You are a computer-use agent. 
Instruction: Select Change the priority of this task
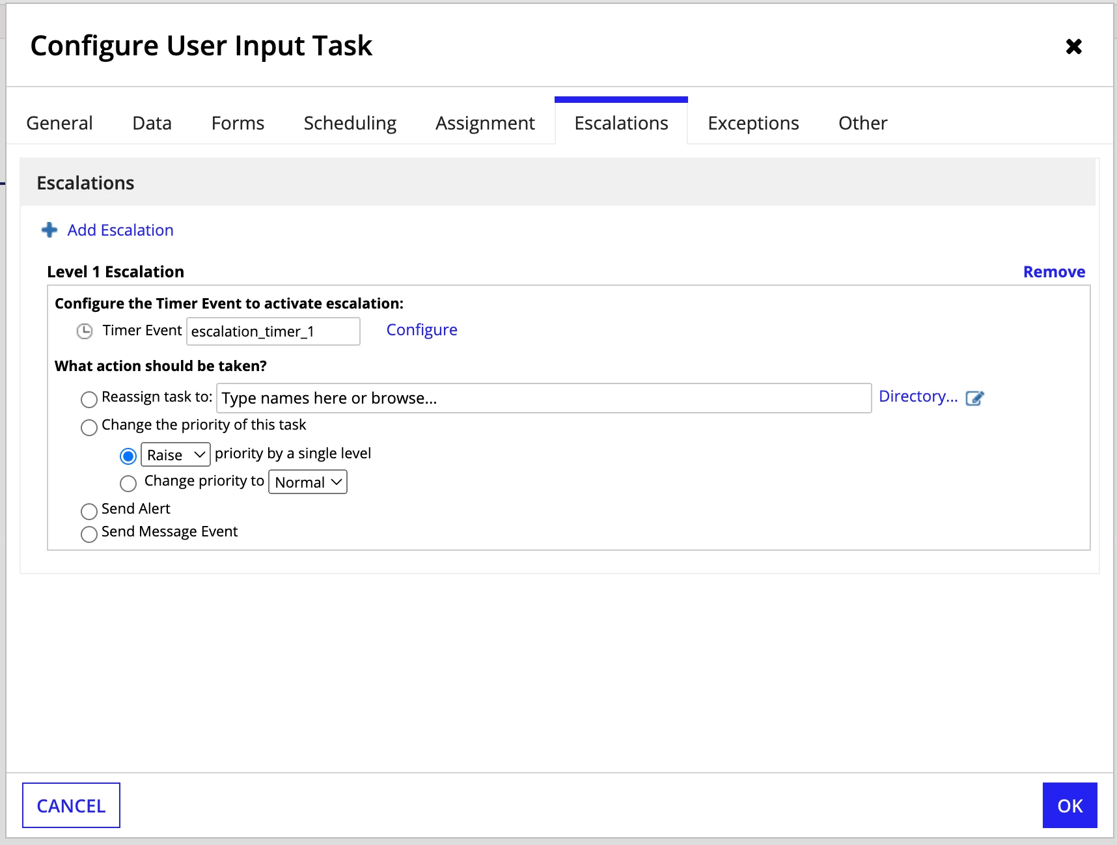click(x=89, y=427)
